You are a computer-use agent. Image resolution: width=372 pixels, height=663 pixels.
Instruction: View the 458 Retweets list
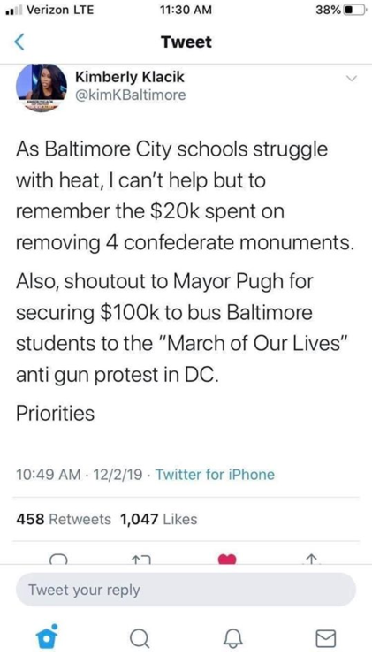coord(64,519)
